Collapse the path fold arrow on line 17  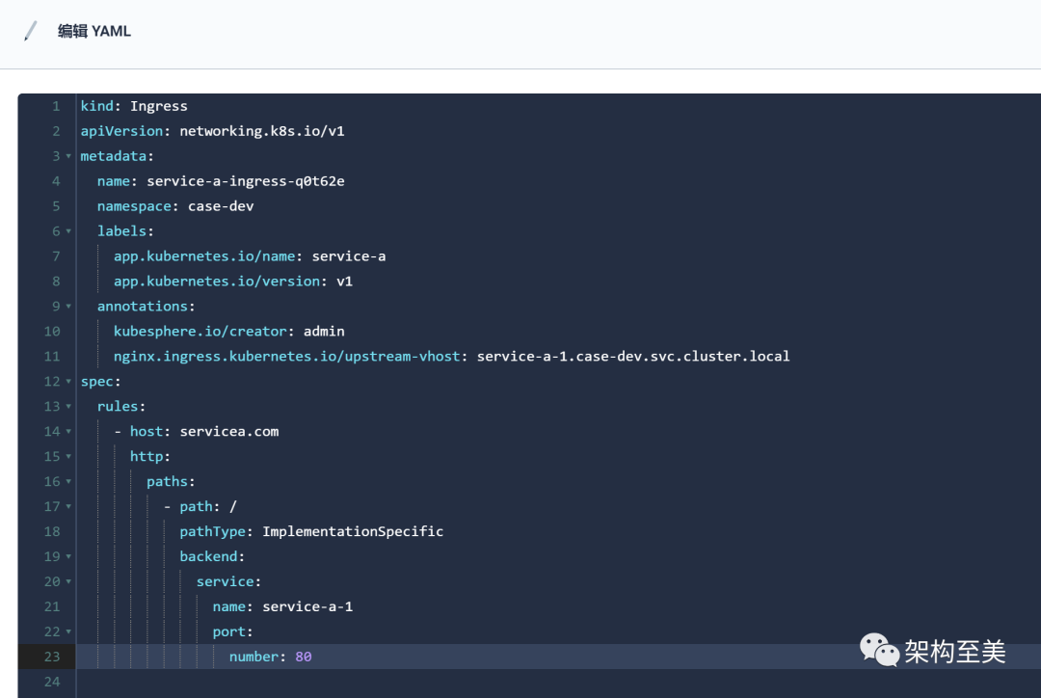[68, 507]
